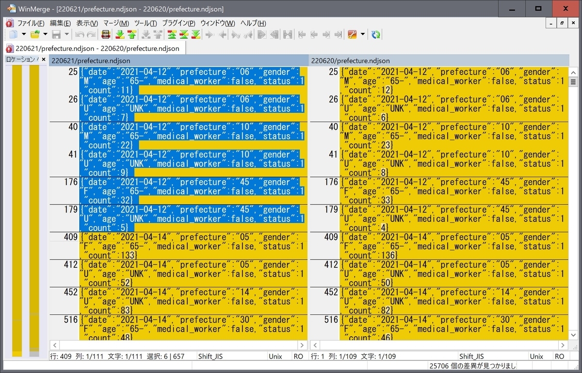Click the 25706 個の差異 status message

point(472,366)
